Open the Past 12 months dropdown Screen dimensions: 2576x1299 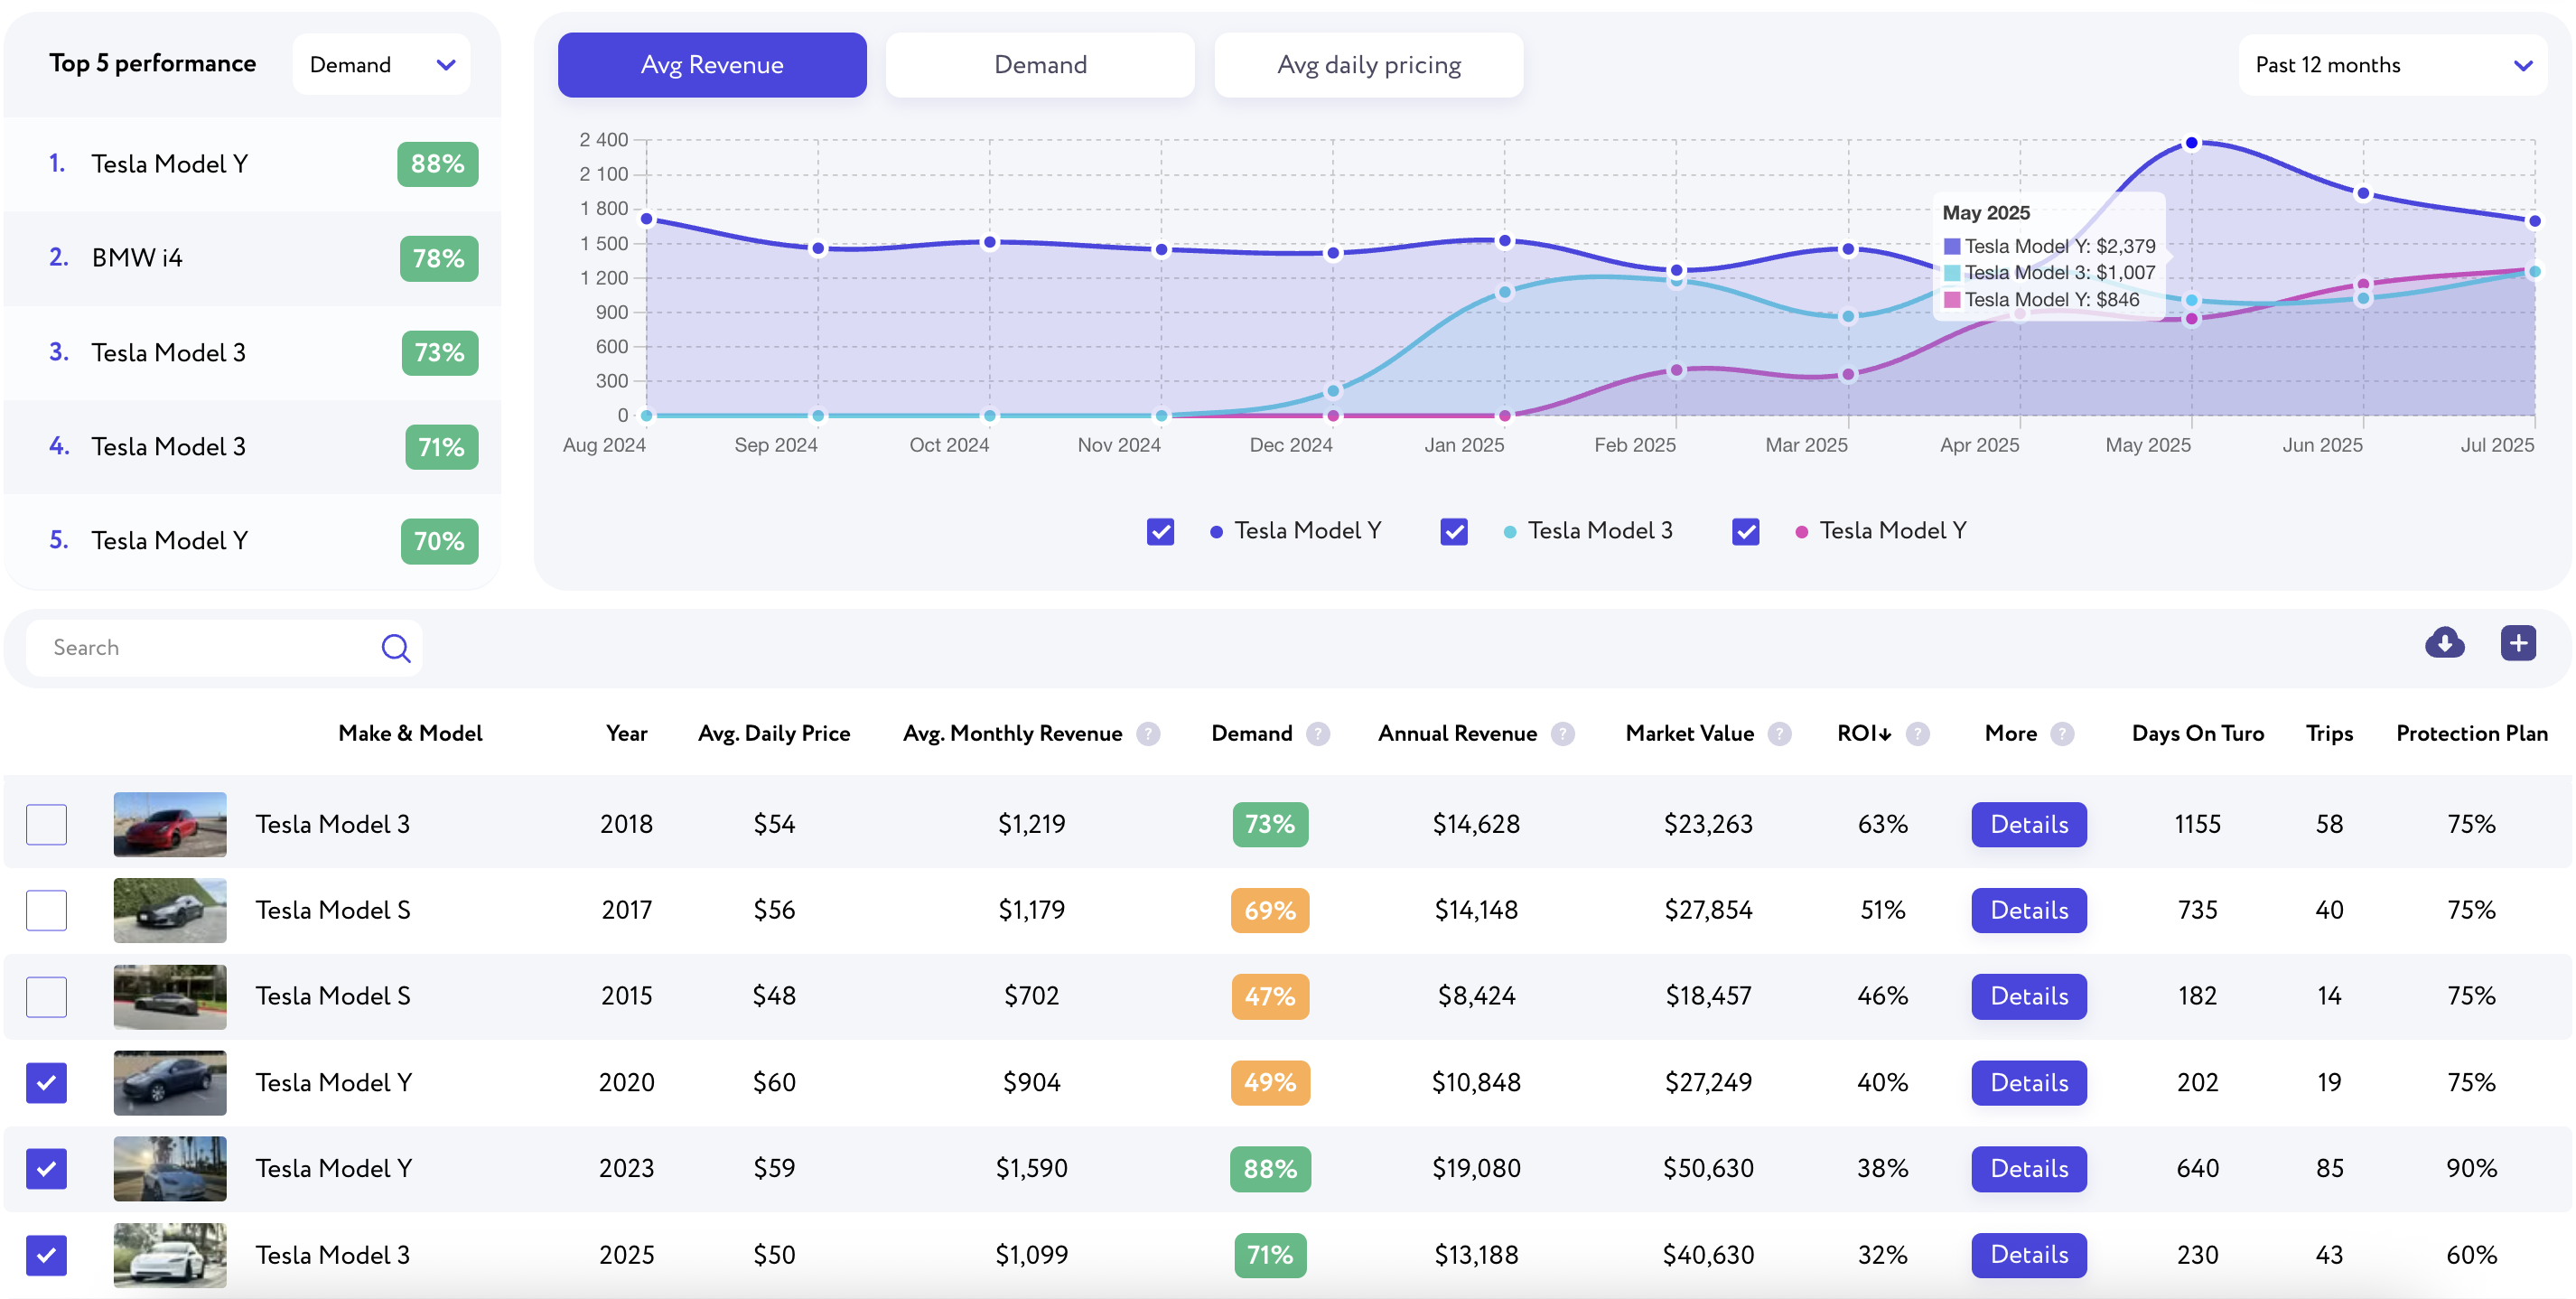click(2392, 65)
